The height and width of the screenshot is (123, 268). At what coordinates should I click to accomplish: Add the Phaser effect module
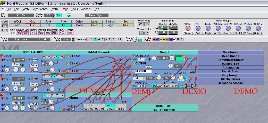coord(19,31)
